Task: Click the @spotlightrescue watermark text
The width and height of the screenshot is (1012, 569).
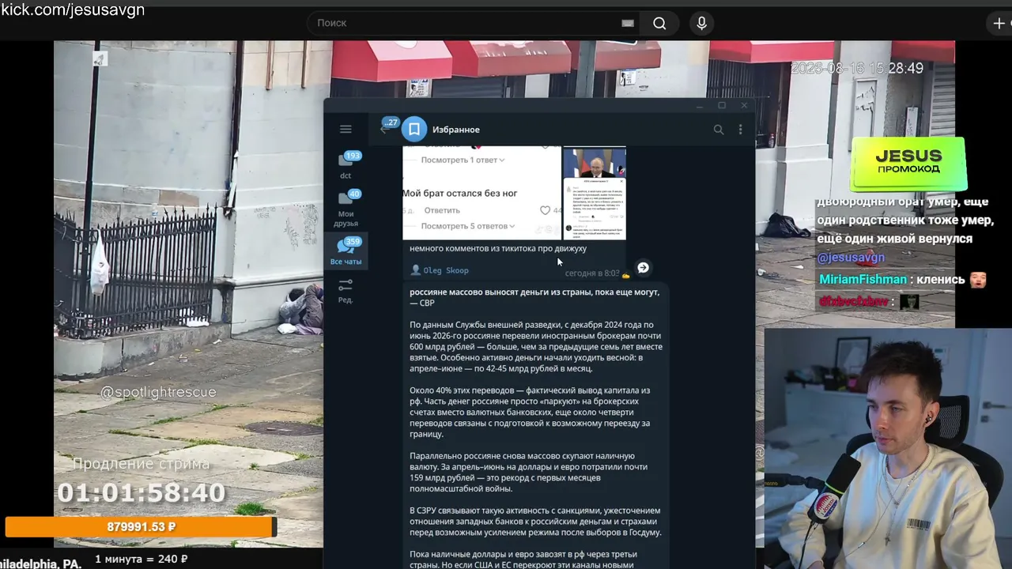Action: pyautogui.click(x=158, y=392)
